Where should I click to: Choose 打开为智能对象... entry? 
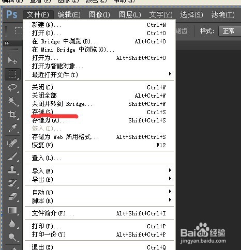pyautogui.click(x=99, y=66)
